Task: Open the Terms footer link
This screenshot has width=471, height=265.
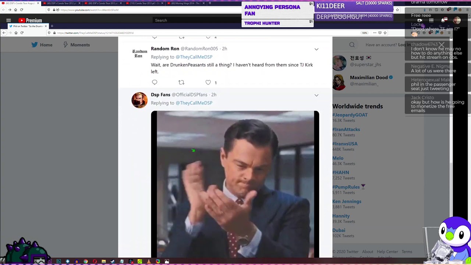Action: pyautogui.click(x=407, y=252)
